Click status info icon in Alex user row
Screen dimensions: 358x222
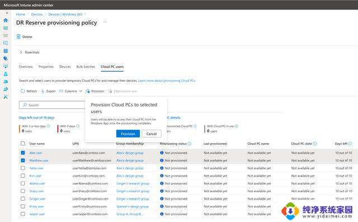tap(162, 153)
